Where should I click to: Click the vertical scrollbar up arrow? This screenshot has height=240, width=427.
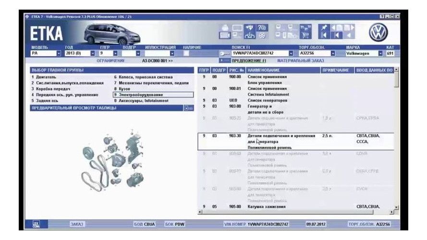(x=397, y=70)
